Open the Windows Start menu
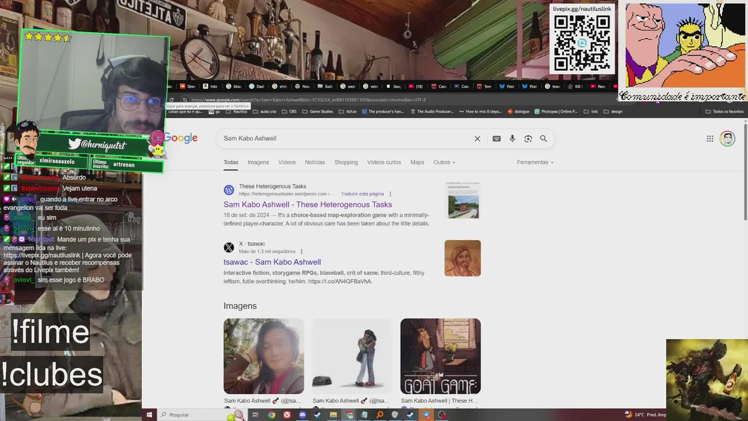This screenshot has width=748, height=421. tap(149, 415)
